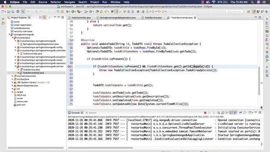The image size is (270, 152).
Task: Open the Refactor menu
Action: 56,2
